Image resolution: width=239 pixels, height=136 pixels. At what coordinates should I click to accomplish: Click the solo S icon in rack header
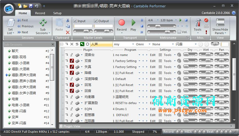[x=77, y=44]
